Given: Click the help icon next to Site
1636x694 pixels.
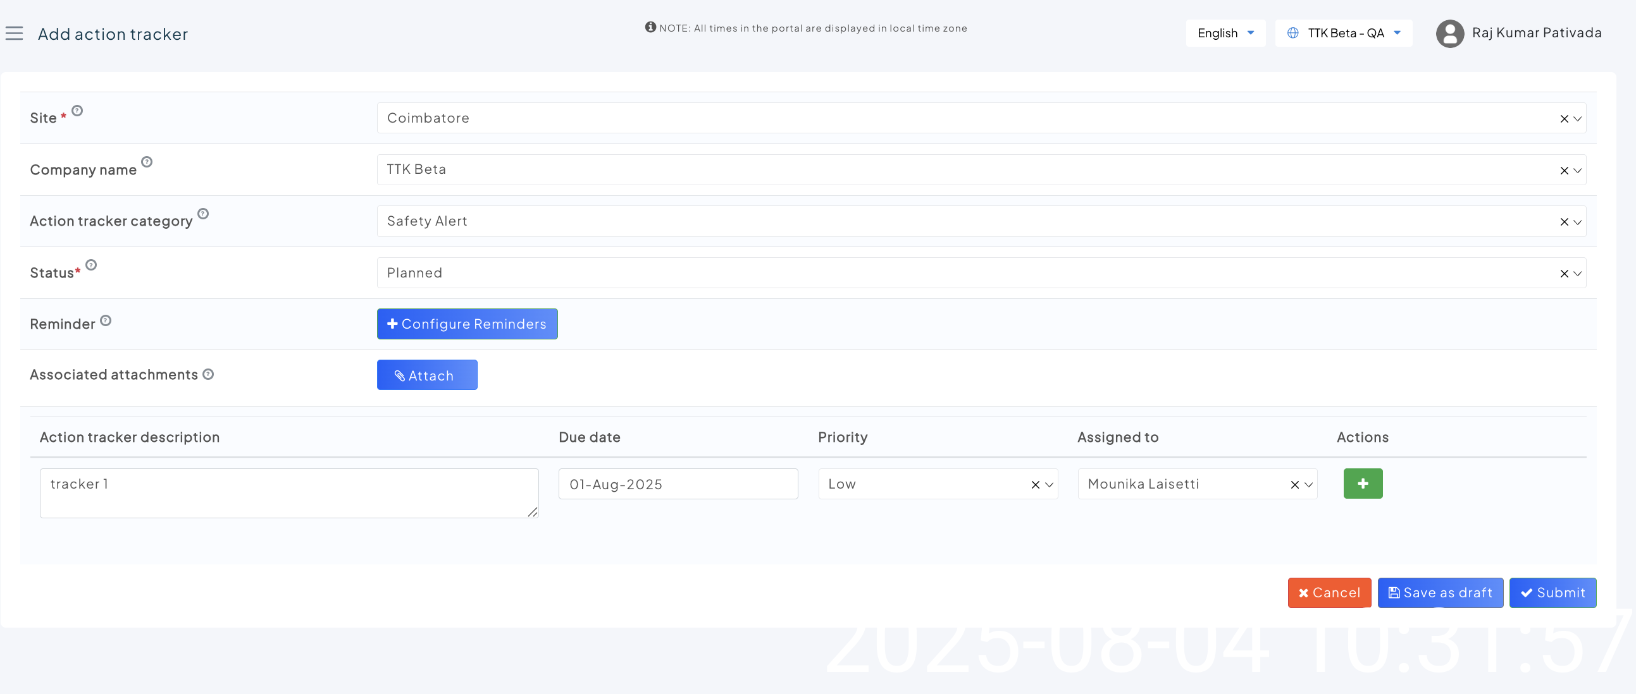Looking at the screenshot, I should [77, 111].
